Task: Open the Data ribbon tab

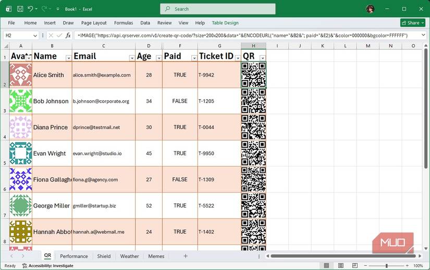Action: 145,23
